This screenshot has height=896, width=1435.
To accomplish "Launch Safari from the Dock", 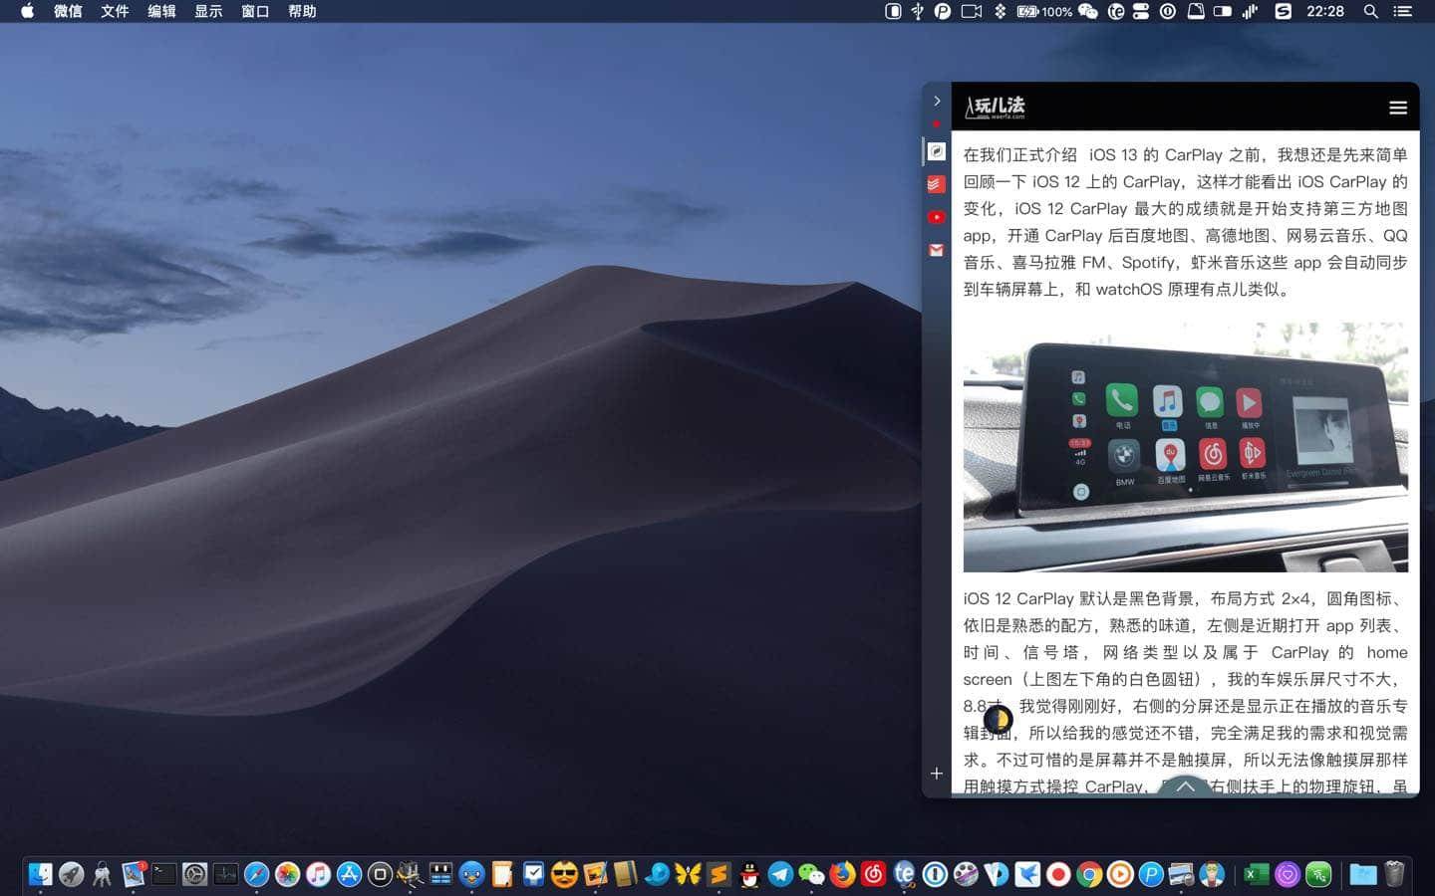I will coord(256,874).
